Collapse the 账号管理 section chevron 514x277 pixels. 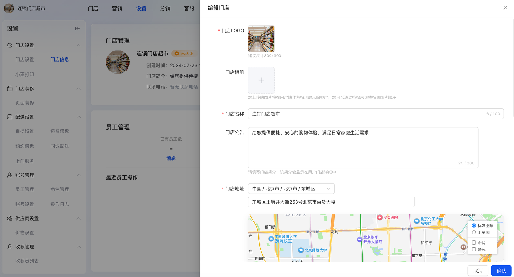(79, 175)
